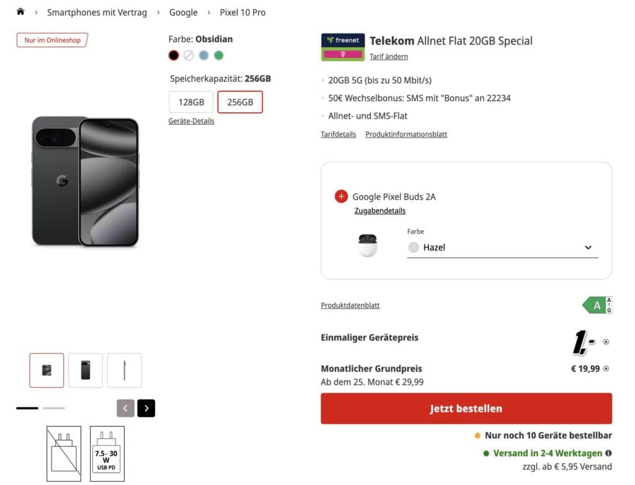The height and width of the screenshot is (485, 635).
Task: Select 128GB storage capacity
Action: [x=191, y=102]
